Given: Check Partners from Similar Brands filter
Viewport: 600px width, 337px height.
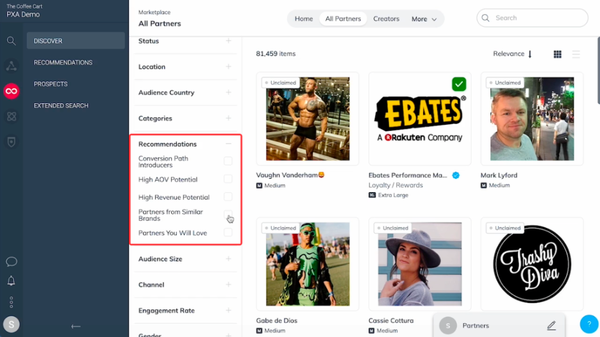Looking at the screenshot, I should (228, 214).
